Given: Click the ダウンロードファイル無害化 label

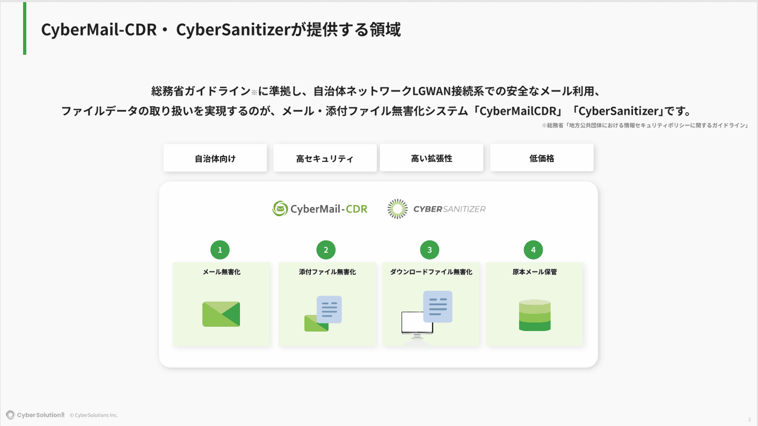Looking at the screenshot, I should click(431, 272).
